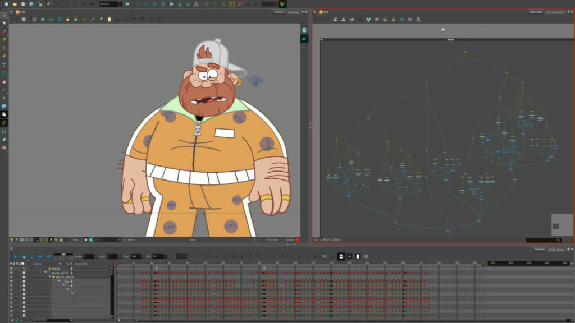Click the Open Scene folder icon
The height and width of the screenshot is (323, 575).
(15, 4)
